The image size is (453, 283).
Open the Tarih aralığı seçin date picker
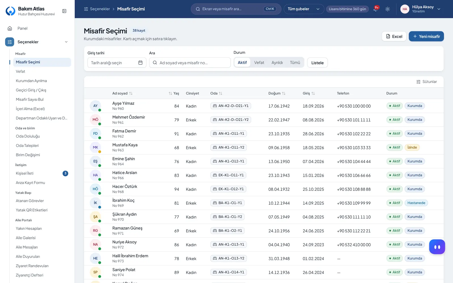click(x=117, y=63)
